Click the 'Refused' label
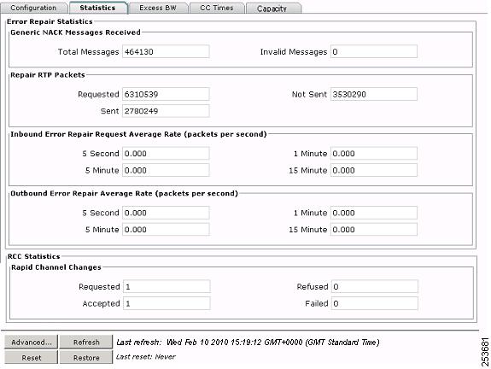Image resolution: width=491 pixels, height=369 pixels. [313, 287]
